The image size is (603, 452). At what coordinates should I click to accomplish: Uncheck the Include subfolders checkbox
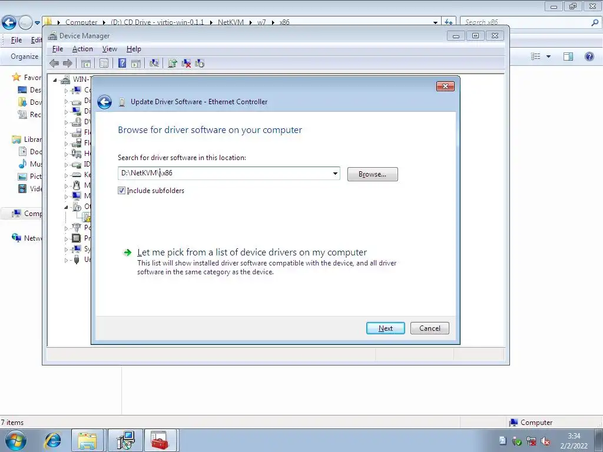(x=121, y=190)
